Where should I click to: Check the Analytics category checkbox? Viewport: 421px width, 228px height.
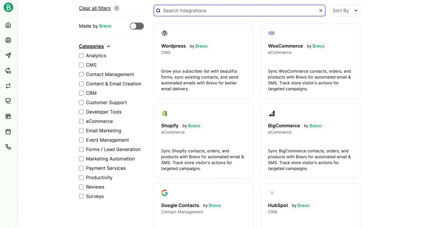click(81, 56)
